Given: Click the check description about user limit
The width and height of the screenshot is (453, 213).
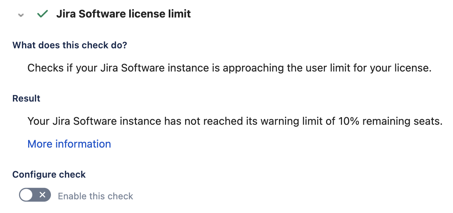Looking at the screenshot, I should 230,68.
